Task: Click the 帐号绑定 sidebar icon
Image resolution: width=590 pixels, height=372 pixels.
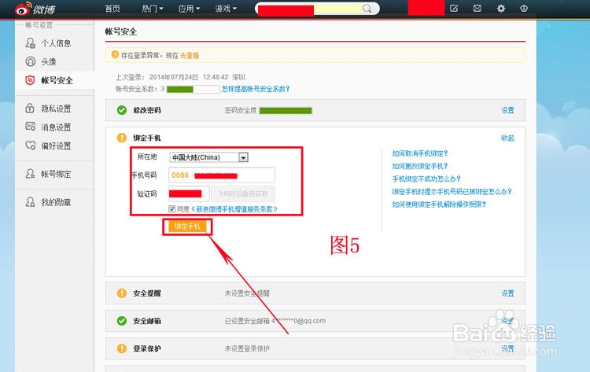Action: 30,174
